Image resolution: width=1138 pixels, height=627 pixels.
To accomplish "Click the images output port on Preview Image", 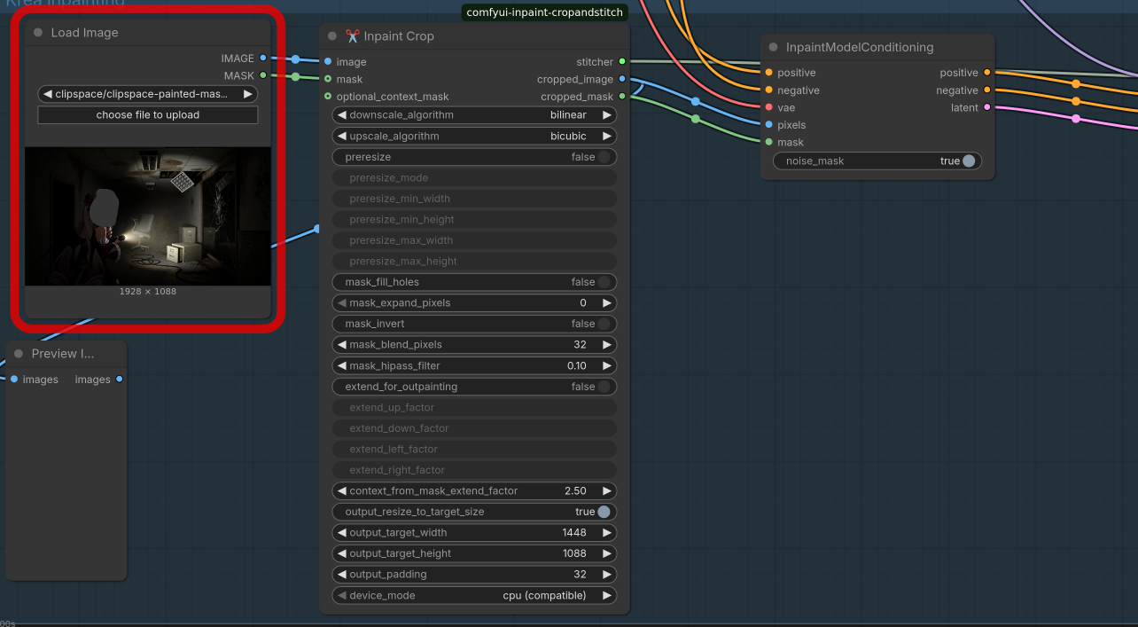I will click(x=120, y=380).
